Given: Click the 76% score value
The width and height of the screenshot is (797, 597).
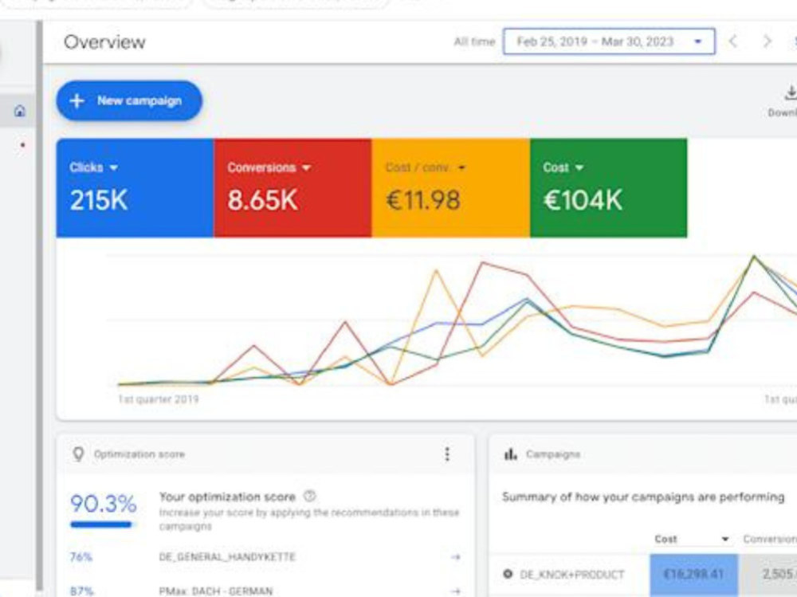Looking at the screenshot, I should pyautogui.click(x=80, y=557).
